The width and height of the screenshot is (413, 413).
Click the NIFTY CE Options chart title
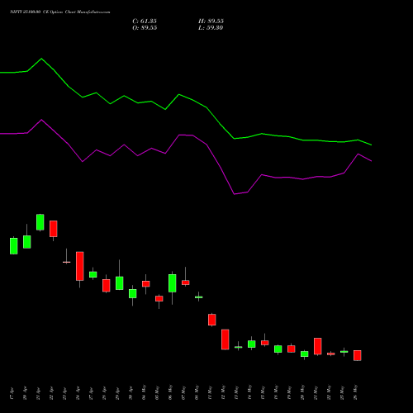tap(60, 12)
